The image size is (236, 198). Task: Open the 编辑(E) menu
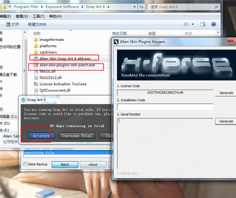coord(5,16)
